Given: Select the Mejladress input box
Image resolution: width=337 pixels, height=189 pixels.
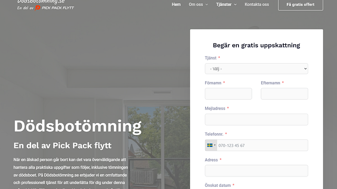Looking at the screenshot, I should click(256, 120).
